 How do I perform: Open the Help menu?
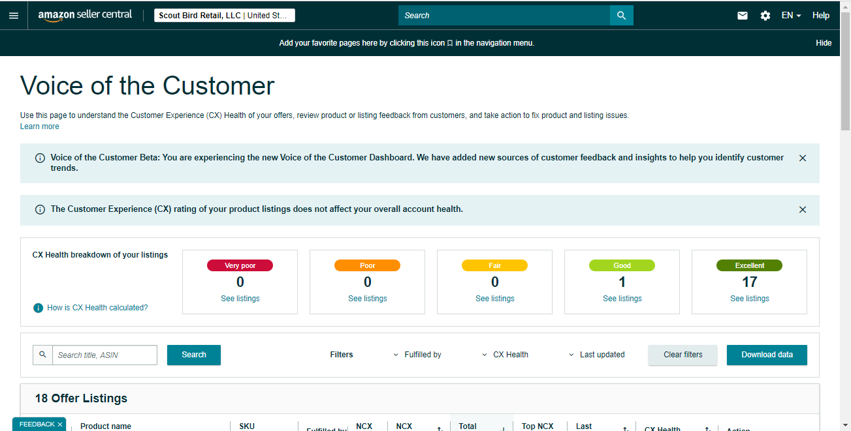[821, 16]
